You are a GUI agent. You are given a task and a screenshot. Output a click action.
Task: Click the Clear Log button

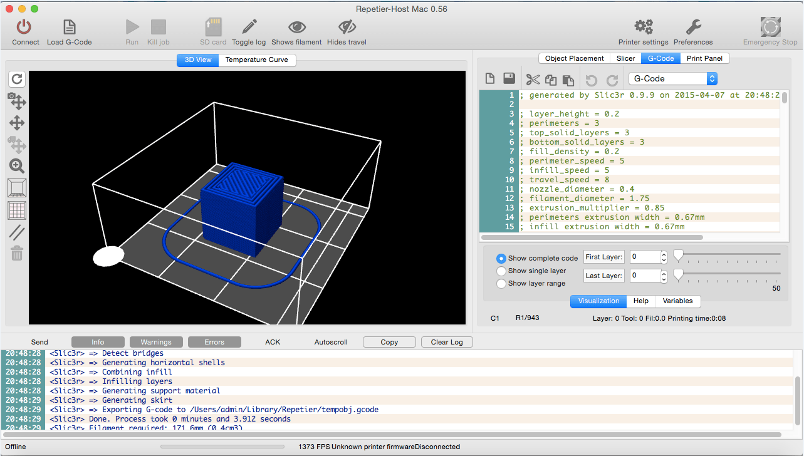click(447, 342)
